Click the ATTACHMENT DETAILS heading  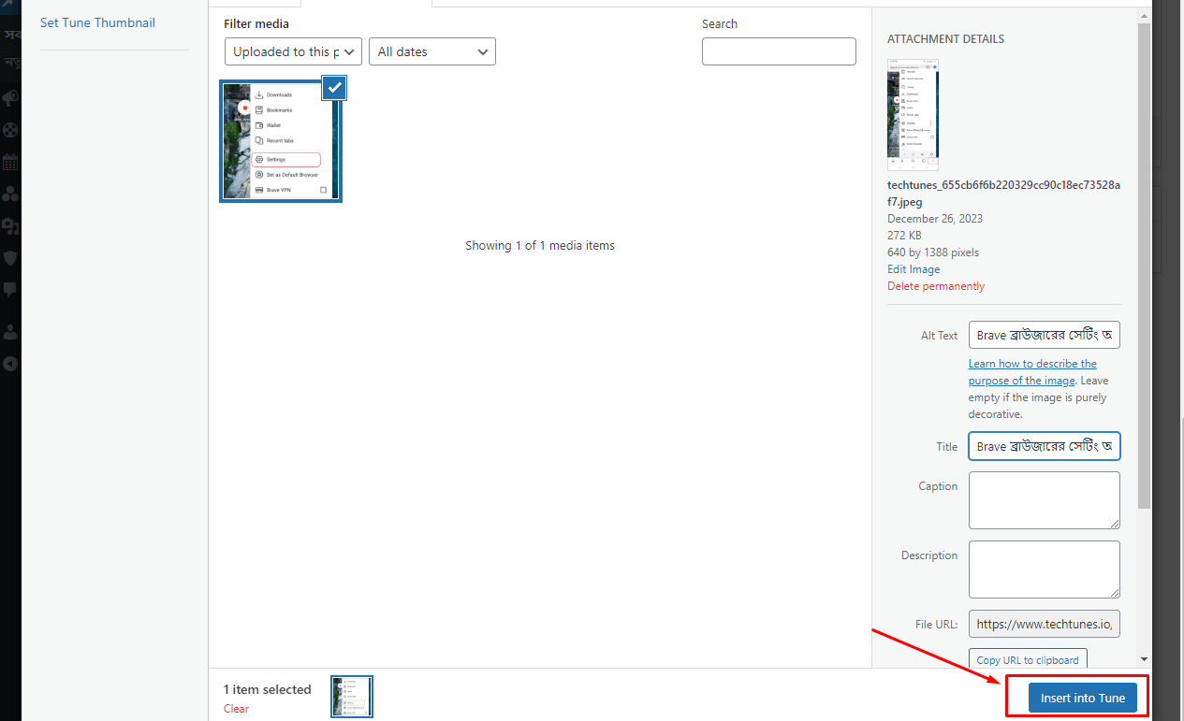(945, 39)
